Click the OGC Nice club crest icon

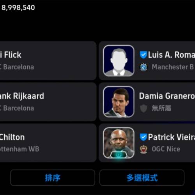coord(144,149)
